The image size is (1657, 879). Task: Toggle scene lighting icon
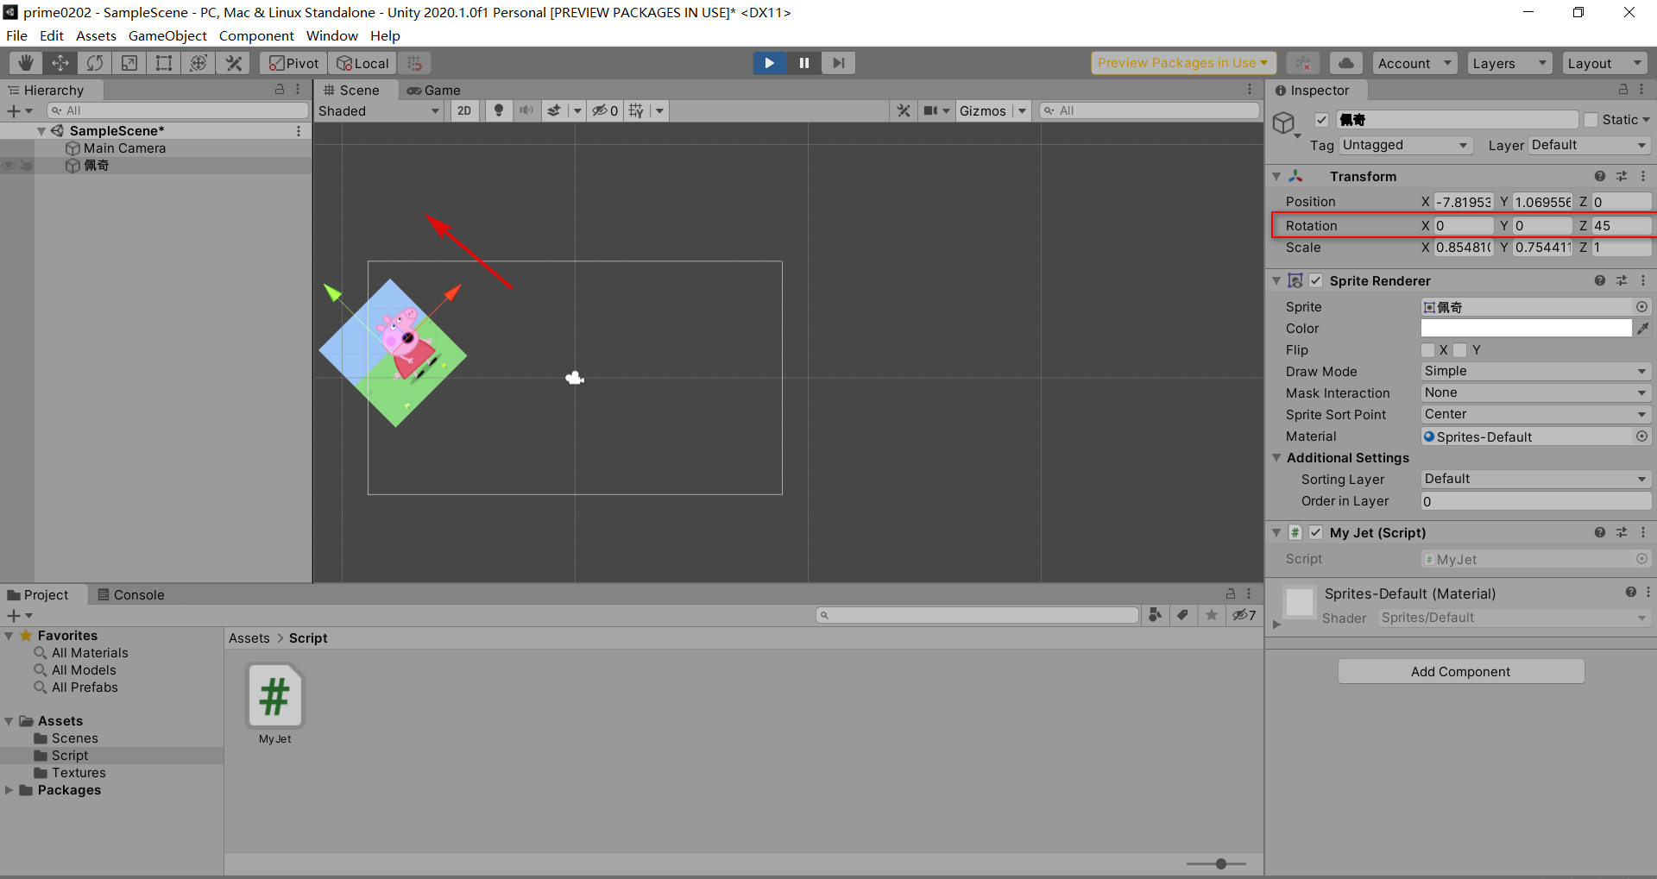pyautogui.click(x=498, y=110)
